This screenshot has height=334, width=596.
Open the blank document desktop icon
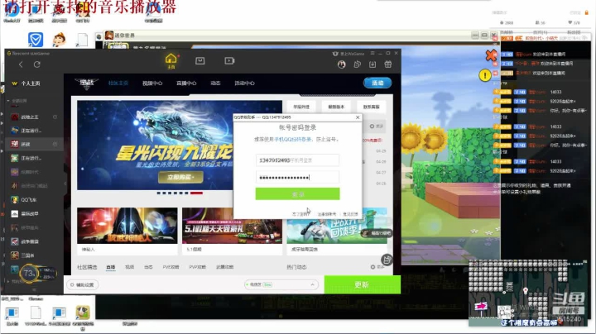coord(82,40)
